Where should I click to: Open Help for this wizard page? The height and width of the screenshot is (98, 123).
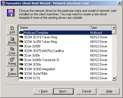[x=109, y=91]
